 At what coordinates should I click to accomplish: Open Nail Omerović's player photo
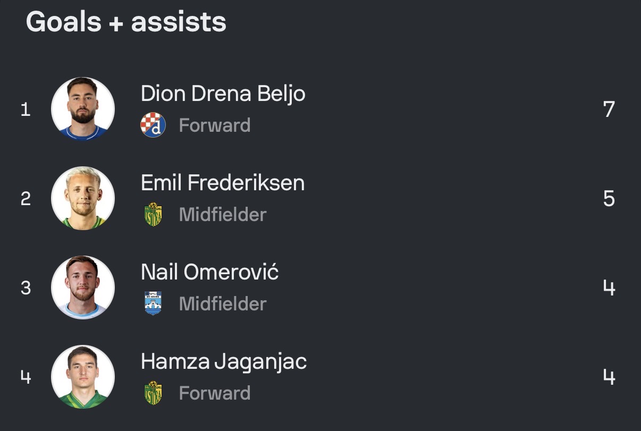[83, 288]
